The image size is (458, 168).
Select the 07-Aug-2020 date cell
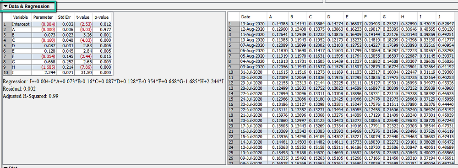point(253,45)
